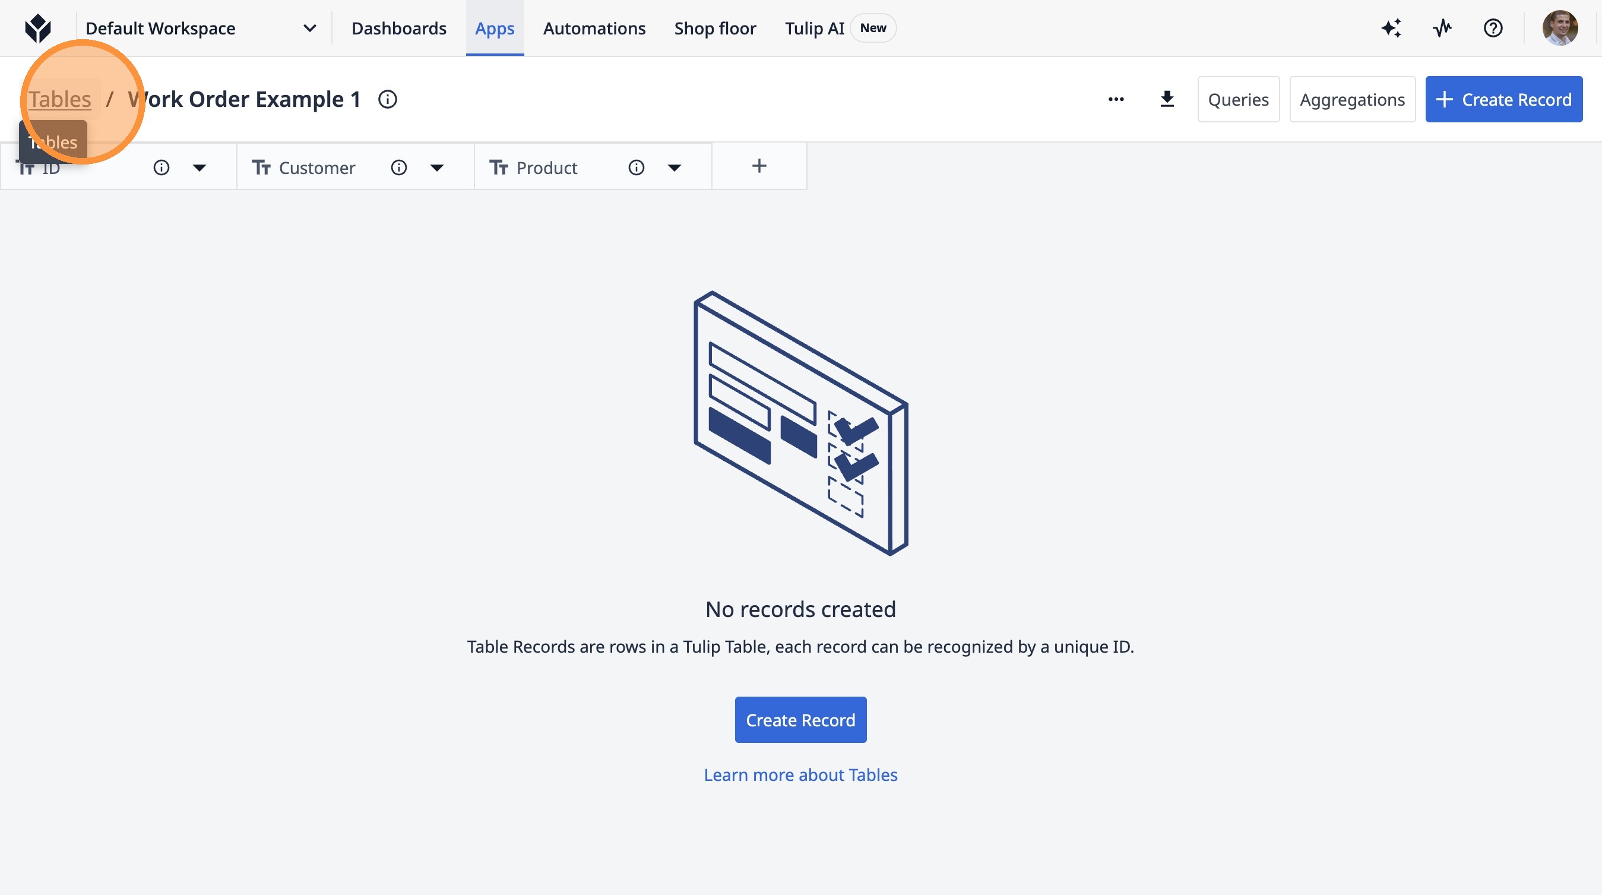Viewport: 1602px width, 895px height.
Task: Click the download table data icon
Action: [1167, 100]
